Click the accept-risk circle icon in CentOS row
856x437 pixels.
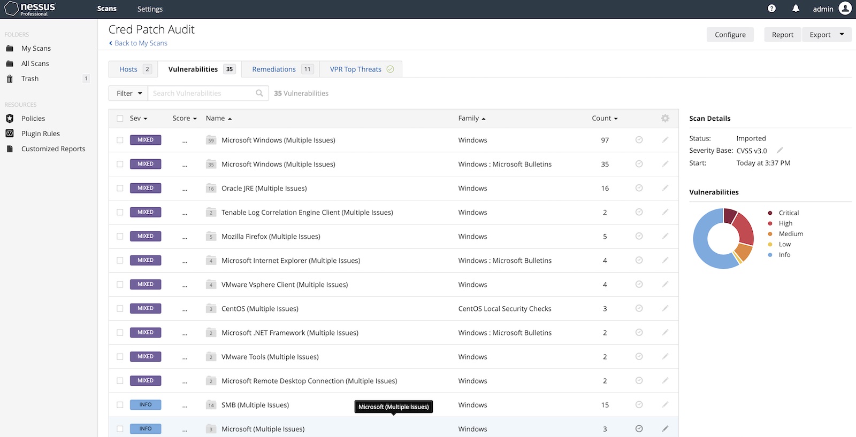pyautogui.click(x=639, y=308)
